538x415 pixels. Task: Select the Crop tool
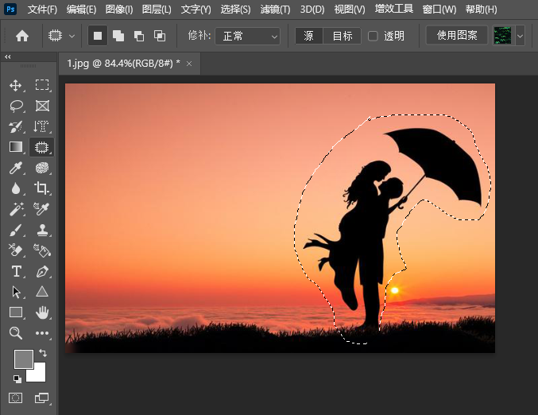tap(42, 188)
